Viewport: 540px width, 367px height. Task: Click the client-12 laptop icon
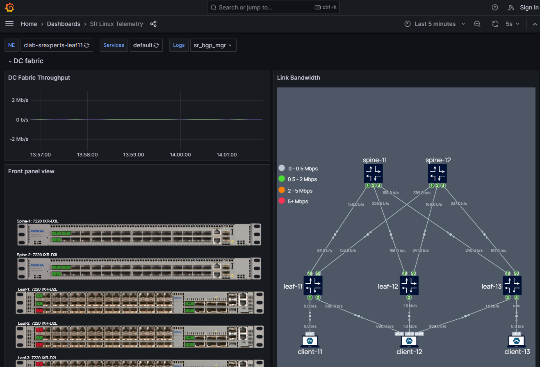pyautogui.click(x=409, y=341)
